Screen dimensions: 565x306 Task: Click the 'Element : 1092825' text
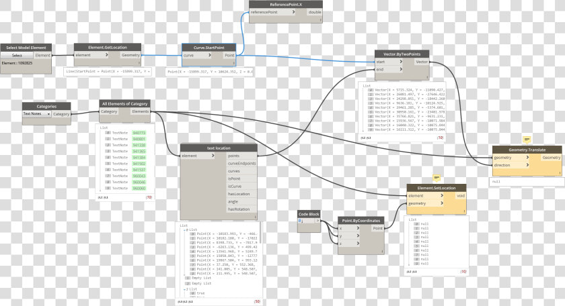[17, 63]
